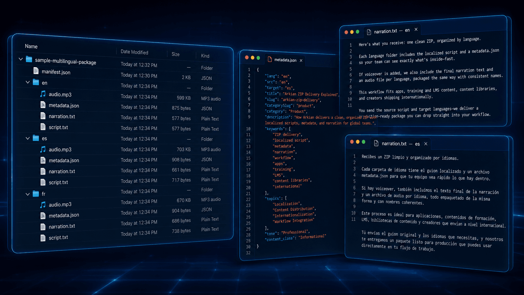Sort by the Date Modified column header
This screenshot has height=295, width=524.
(x=134, y=52)
